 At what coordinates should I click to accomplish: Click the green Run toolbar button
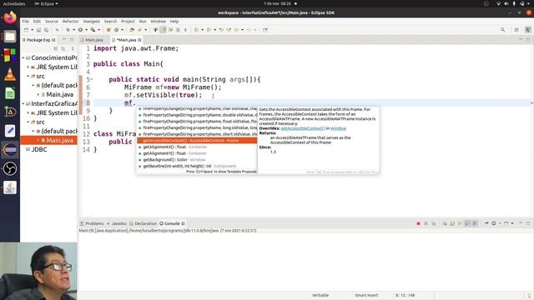click(80, 30)
